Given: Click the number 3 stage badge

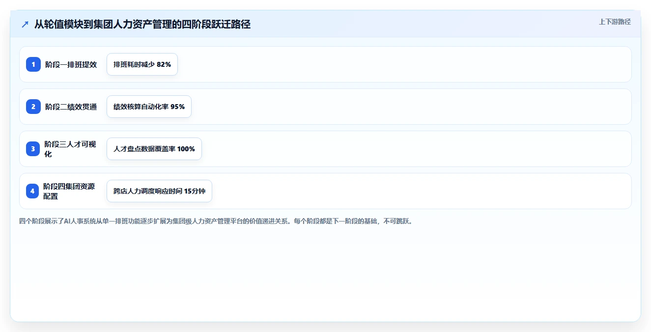Looking at the screenshot, I should (x=33, y=149).
